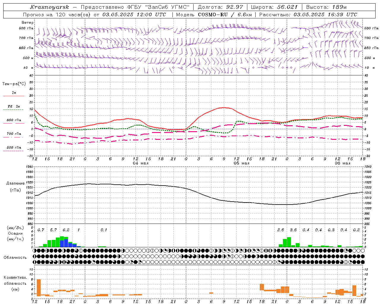Image resolution: width=380 pixels, height=304 pixels.
Task: Select the 'Давление' pressure panel label
Action: 15,183
